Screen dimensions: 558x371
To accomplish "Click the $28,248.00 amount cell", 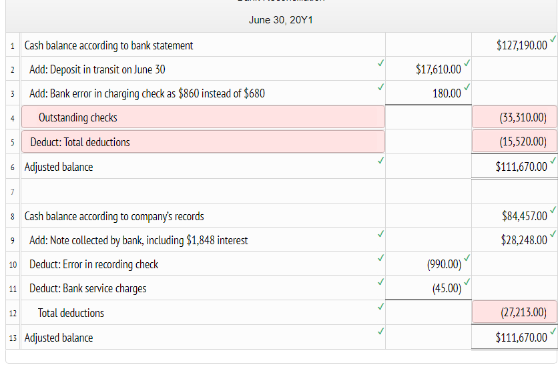I will [x=515, y=240].
